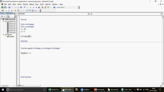Switch to Excel 'desired ou...' taskbar button
164x92 pixels.
click(x=54, y=90)
